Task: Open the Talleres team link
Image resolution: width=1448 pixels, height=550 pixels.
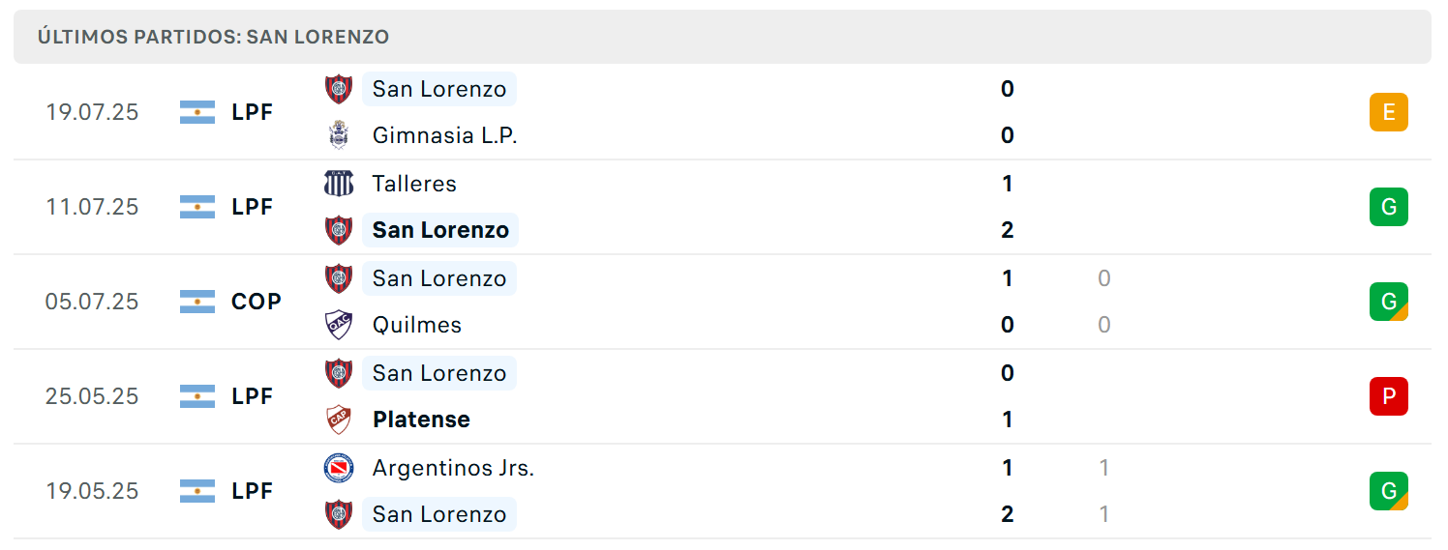Action: [x=414, y=184]
